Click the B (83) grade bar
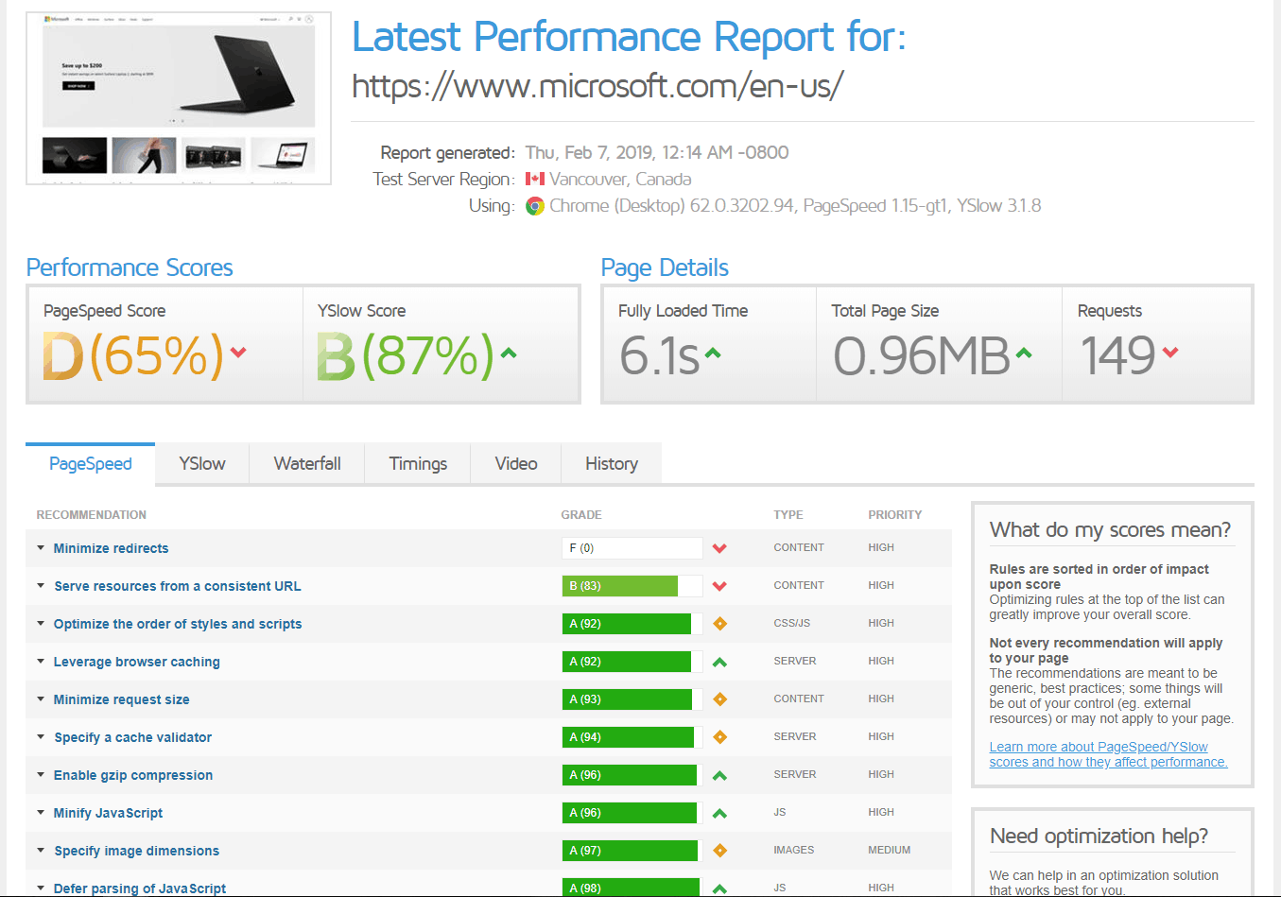Screen dimensions: 1281x897 pos(632,586)
